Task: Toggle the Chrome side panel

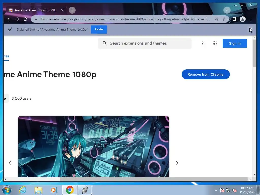Action: click(x=234, y=19)
